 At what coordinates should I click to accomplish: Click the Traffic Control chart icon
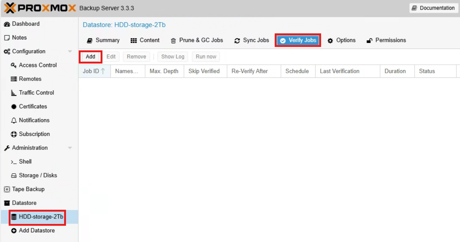[x=14, y=93]
